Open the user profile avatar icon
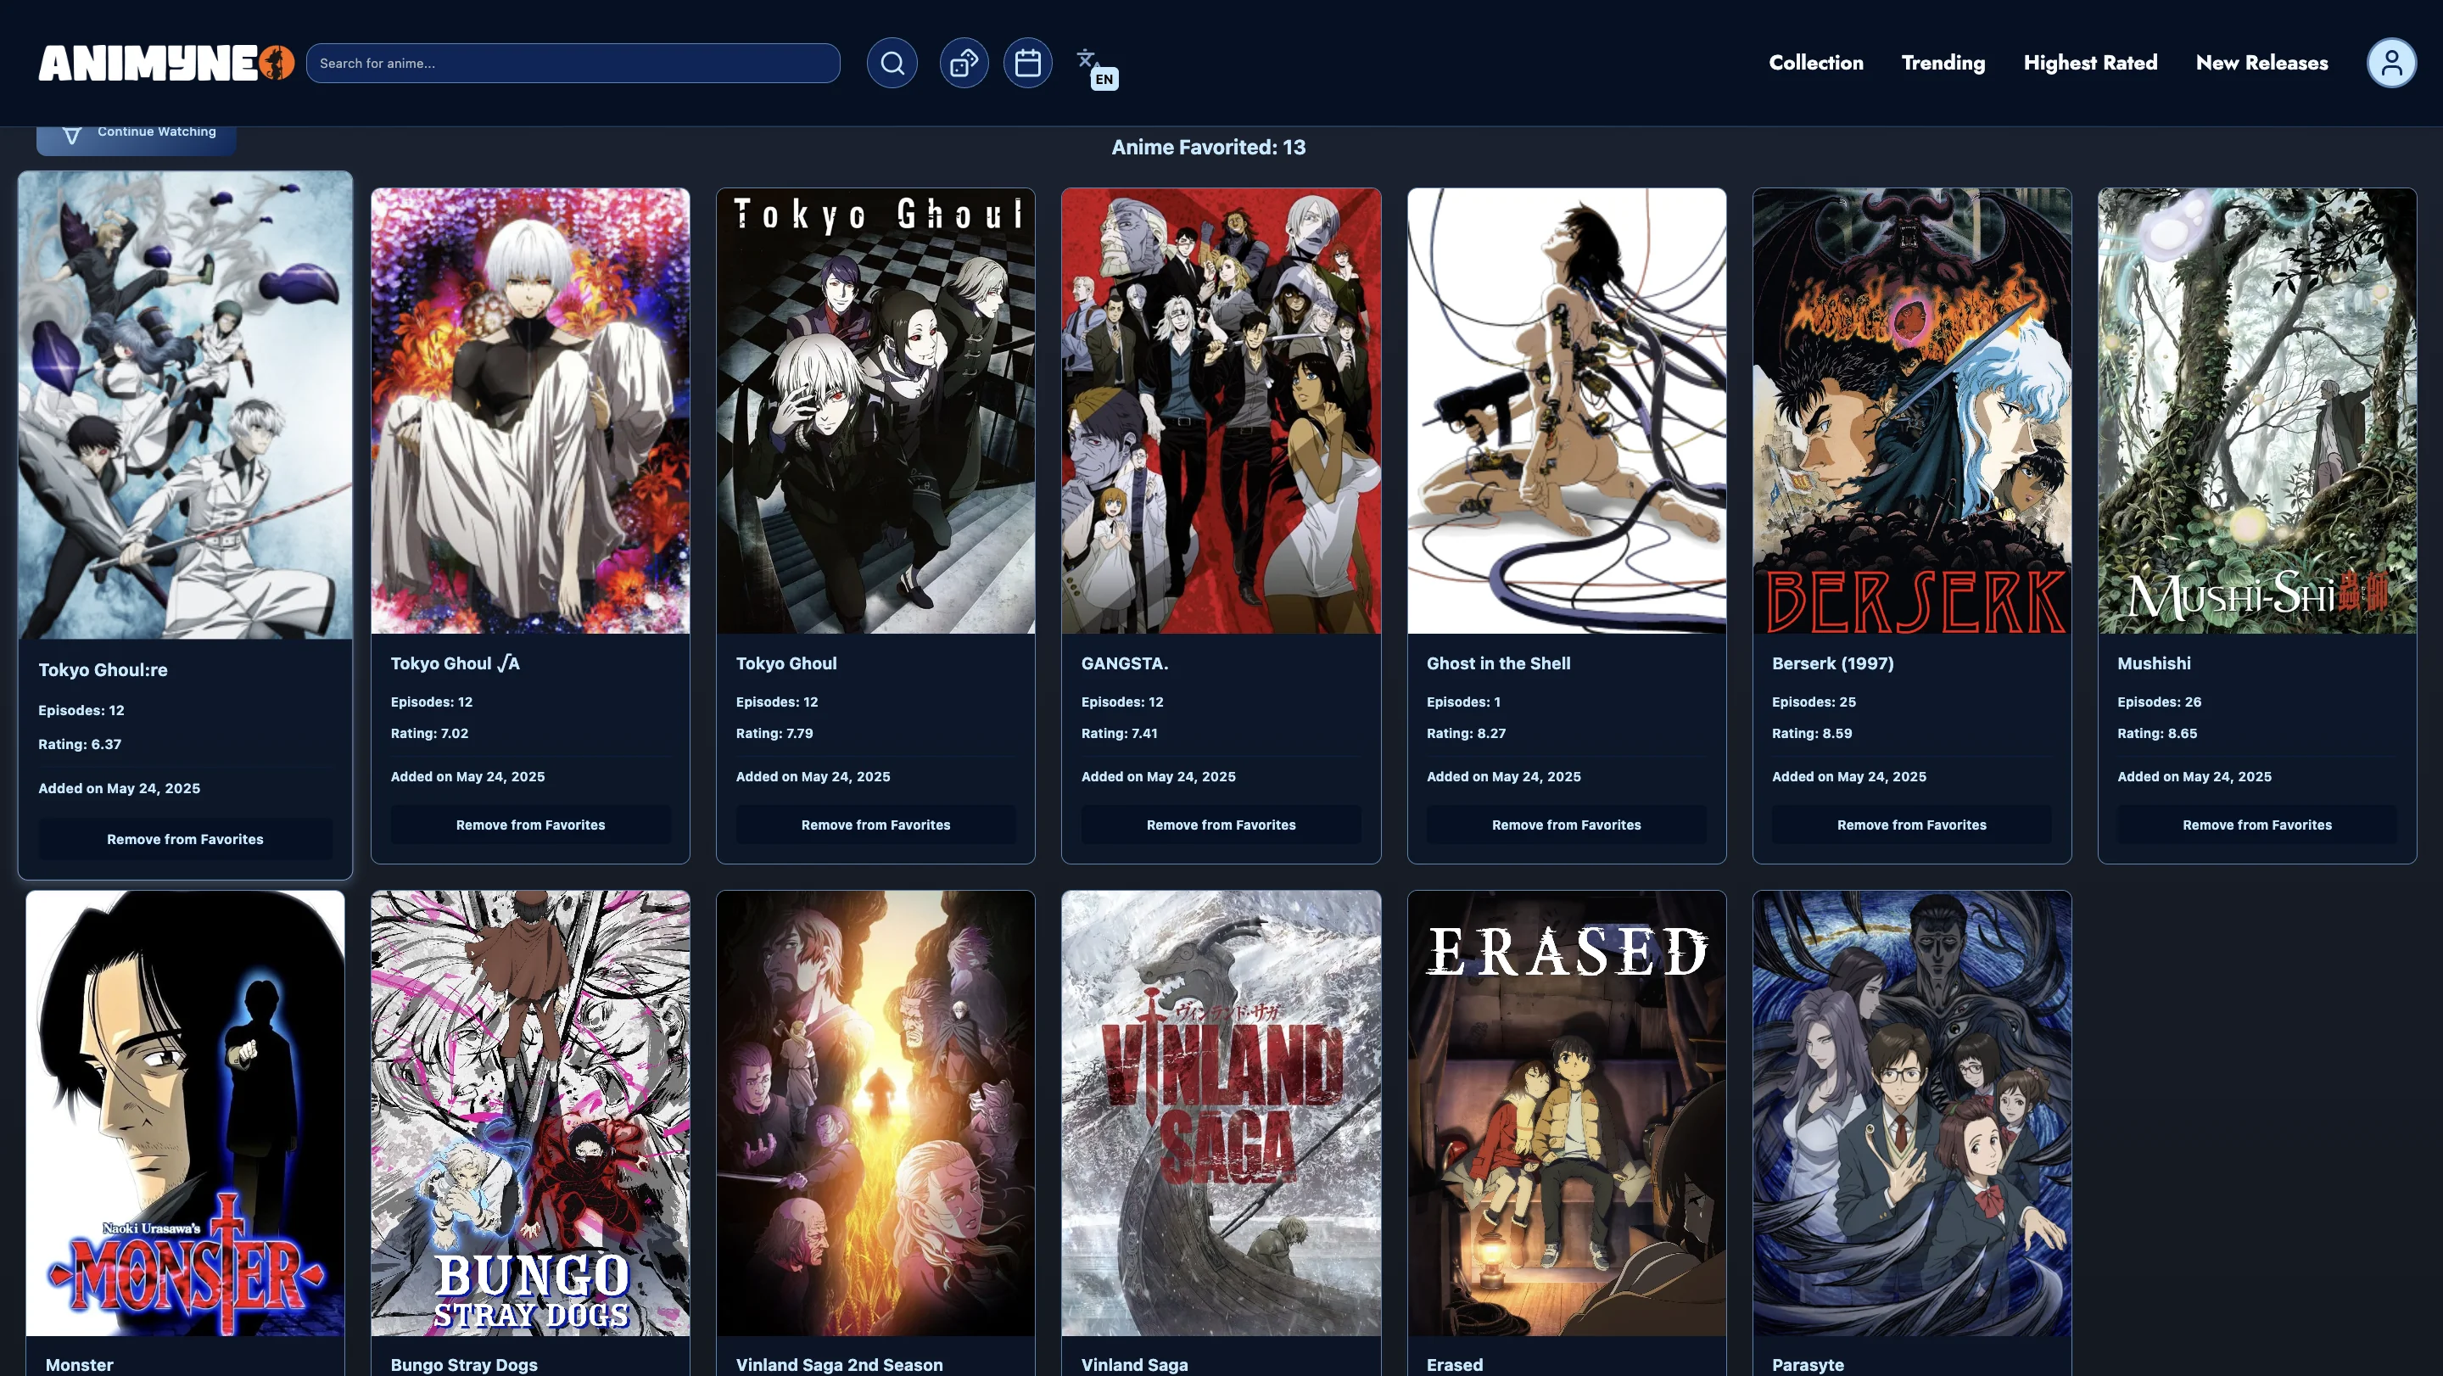This screenshot has height=1376, width=2443. pyautogui.click(x=2393, y=63)
